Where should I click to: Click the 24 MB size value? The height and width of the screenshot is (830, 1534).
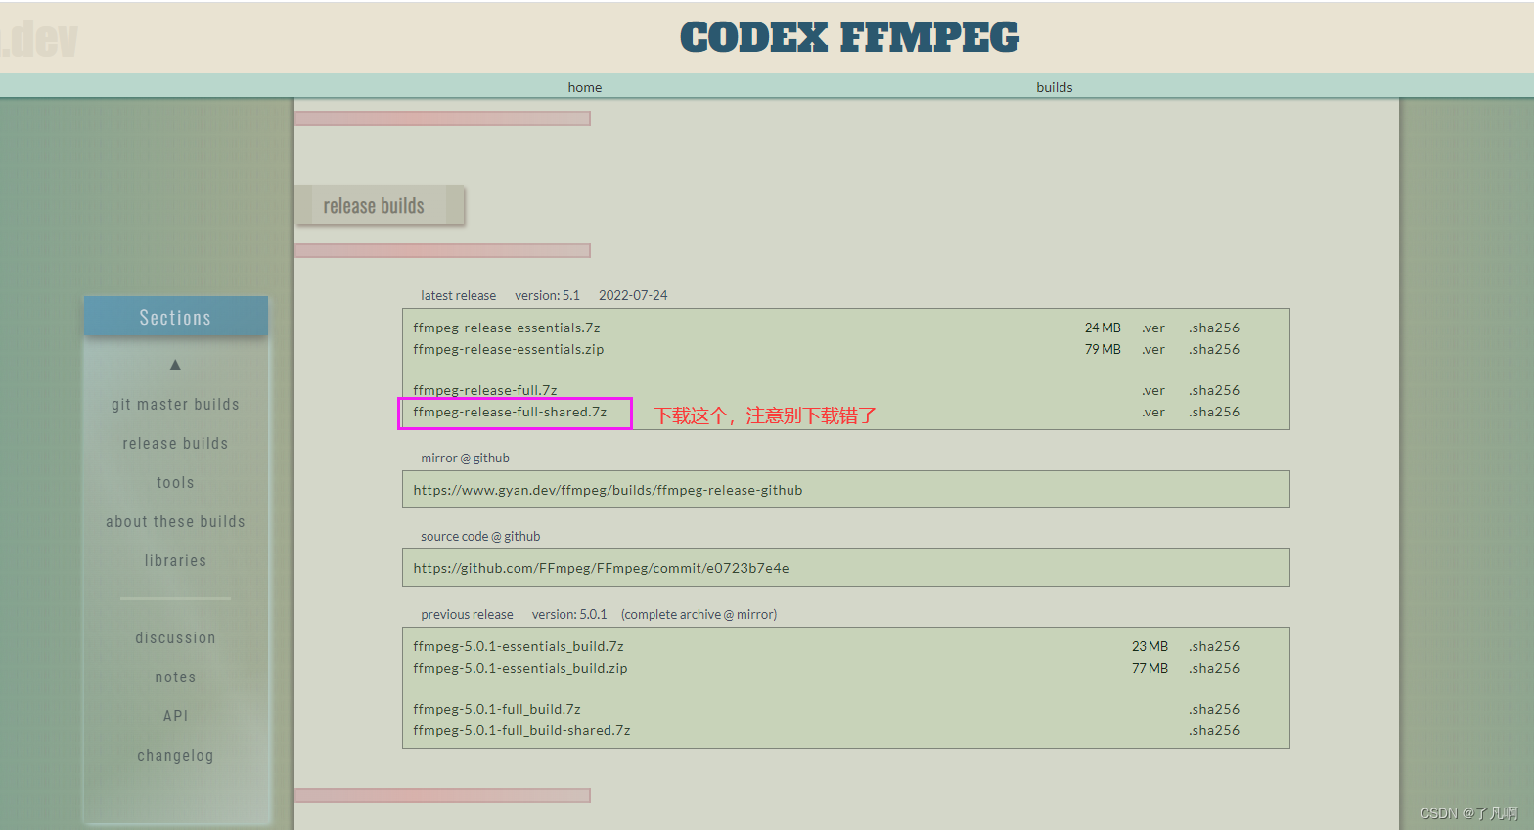click(x=1103, y=328)
